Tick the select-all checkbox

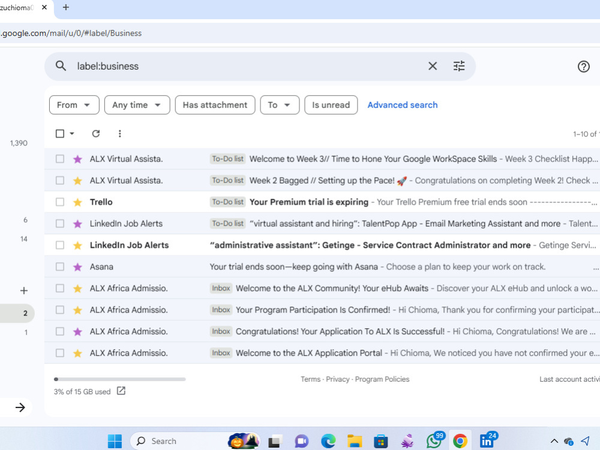60,134
